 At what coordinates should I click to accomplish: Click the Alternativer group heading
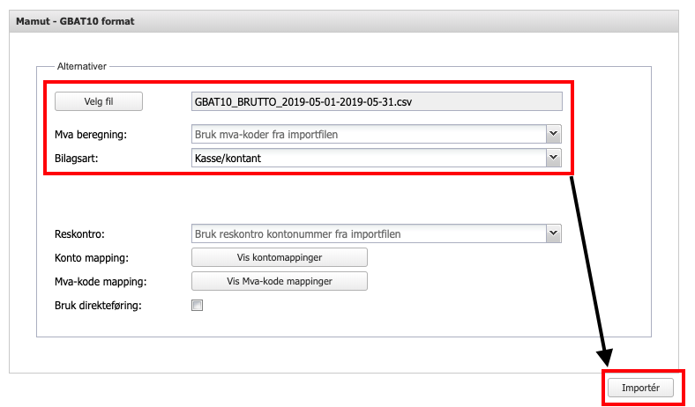[x=82, y=67]
